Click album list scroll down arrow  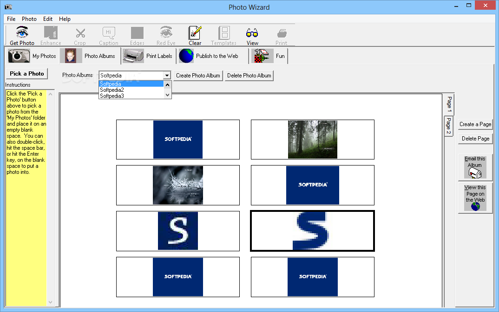167,95
